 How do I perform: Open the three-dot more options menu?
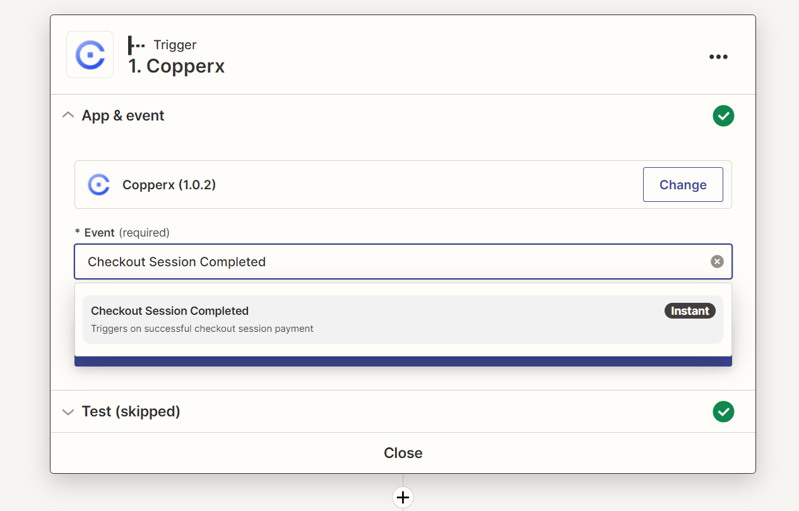click(718, 57)
